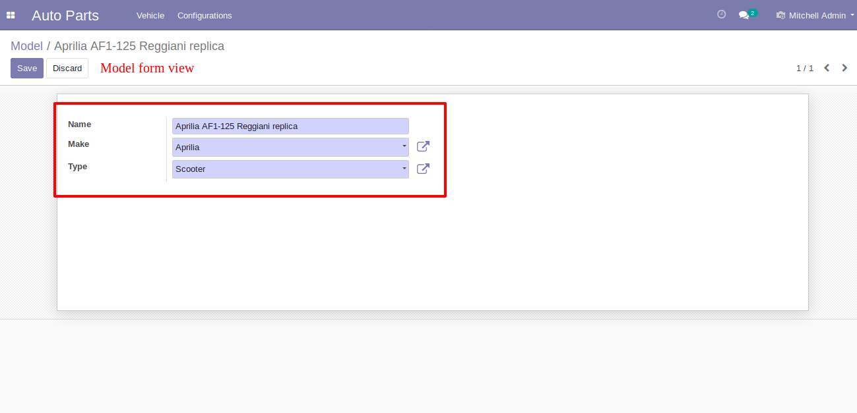
Task: Click the Make field label
Action: (79, 144)
